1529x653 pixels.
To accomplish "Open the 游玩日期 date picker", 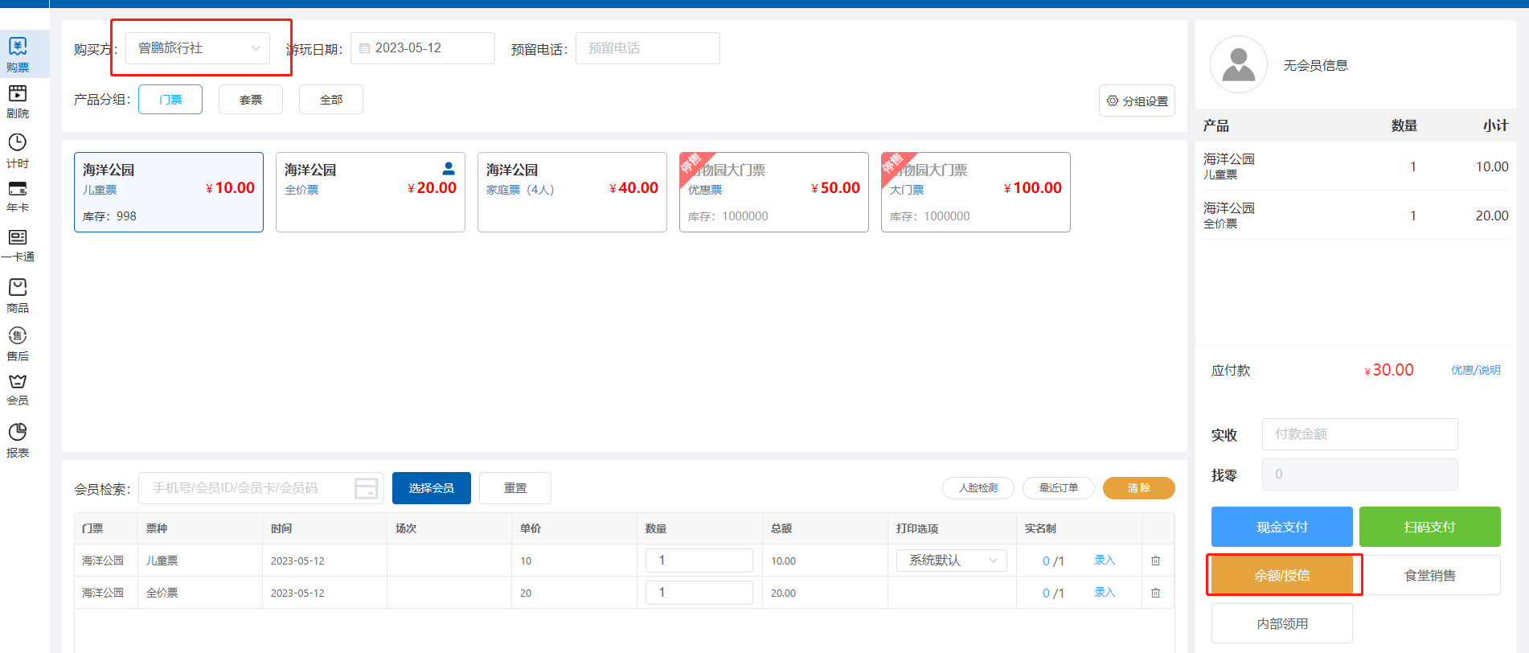I will pos(422,48).
